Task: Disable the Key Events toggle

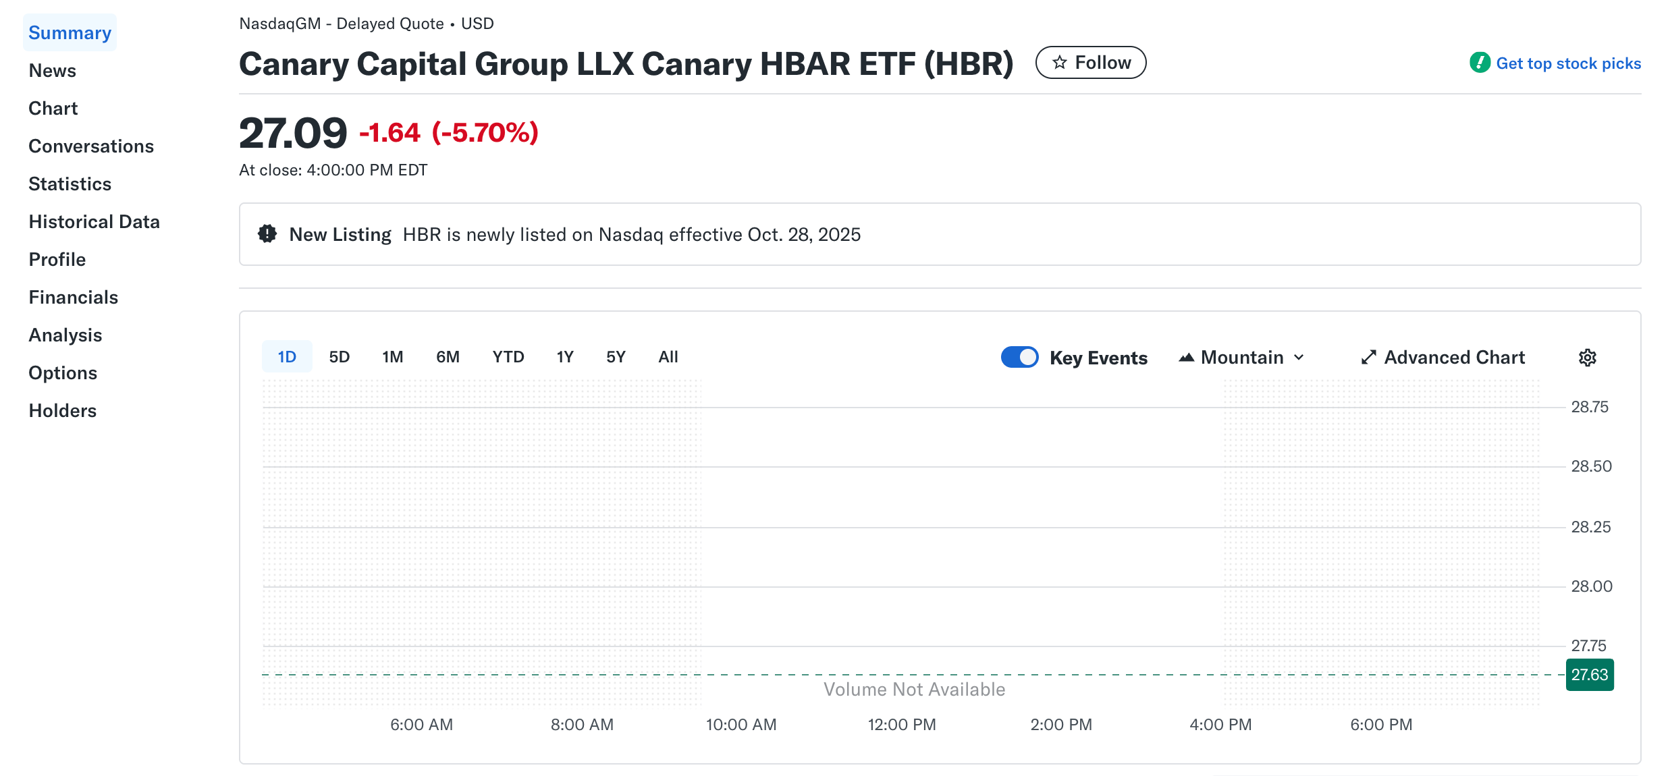Action: [1019, 357]
